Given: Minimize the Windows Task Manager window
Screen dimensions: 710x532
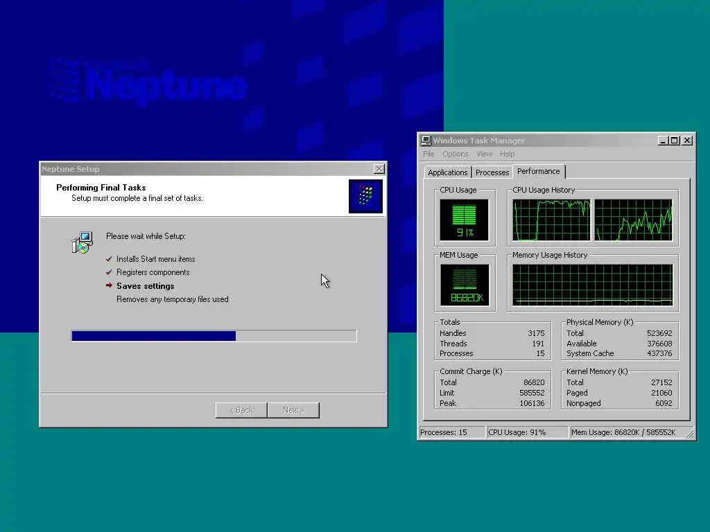Looking at the screenshot, I should (x=662, y=141).
